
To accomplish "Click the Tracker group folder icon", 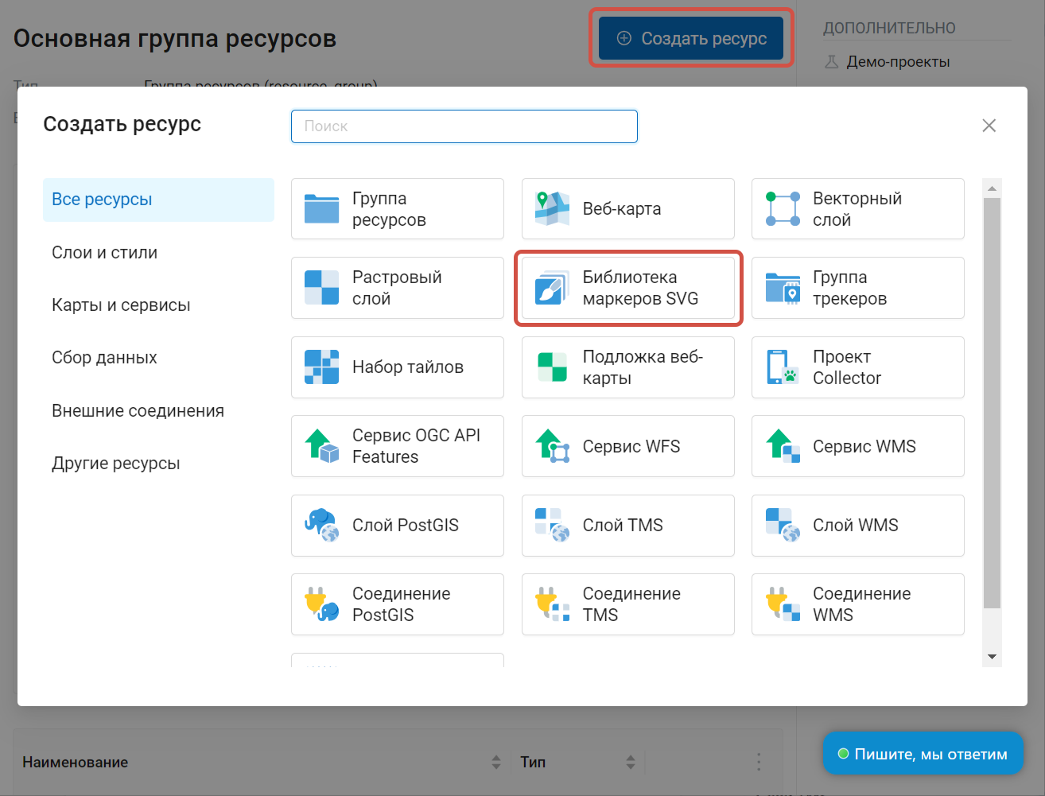I will click(x=783, y=288).
